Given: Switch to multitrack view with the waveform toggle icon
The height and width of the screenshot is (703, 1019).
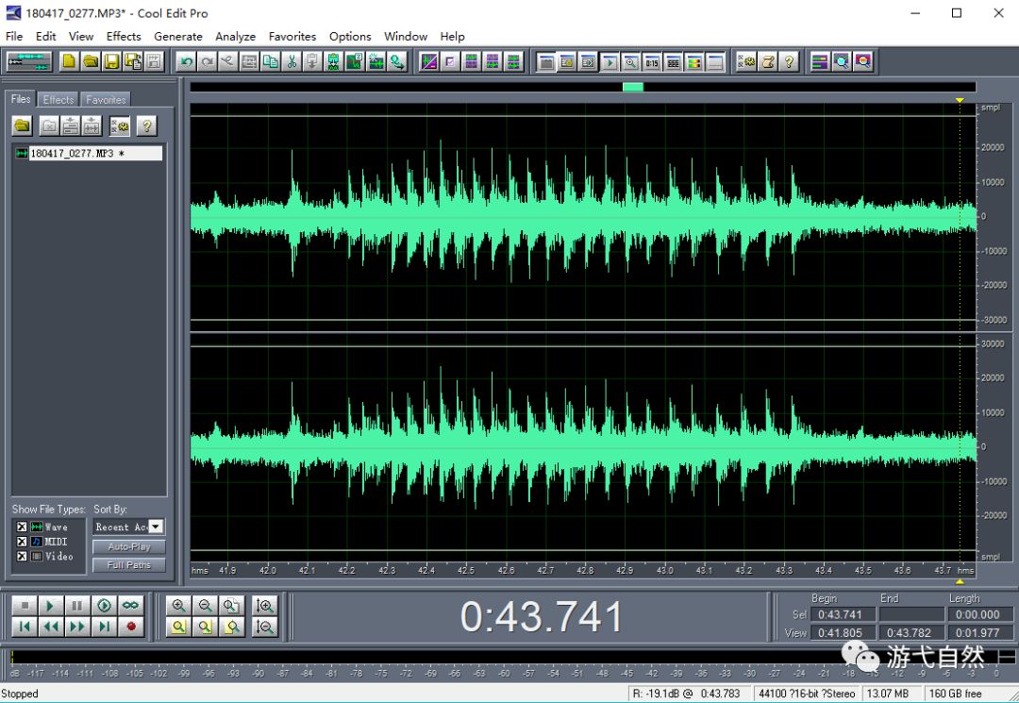Looking at the screenshot, I should point(28,61).
